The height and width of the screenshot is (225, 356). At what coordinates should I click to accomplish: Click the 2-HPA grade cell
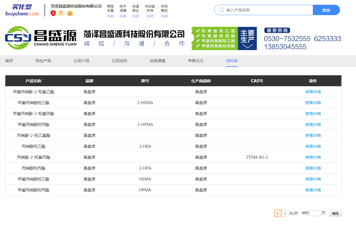coord(145,168)
